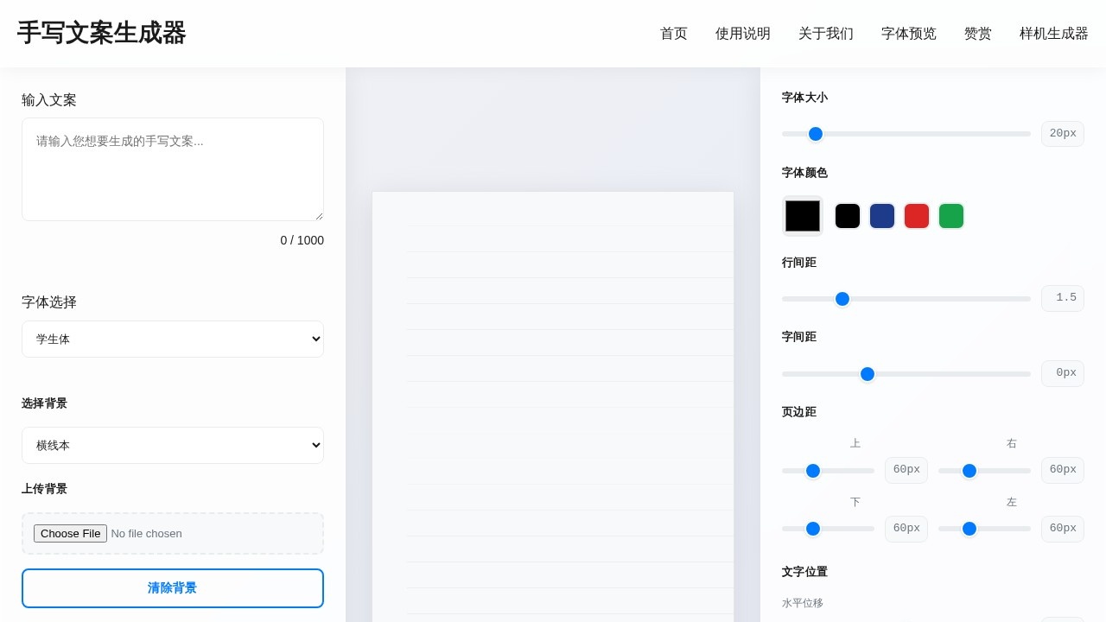Image resolution: width=1106 pixels, height=622 pixels.
Task: Open the 字体预览 font preview page
Action: pyautogui.click(x=908, y=34)
